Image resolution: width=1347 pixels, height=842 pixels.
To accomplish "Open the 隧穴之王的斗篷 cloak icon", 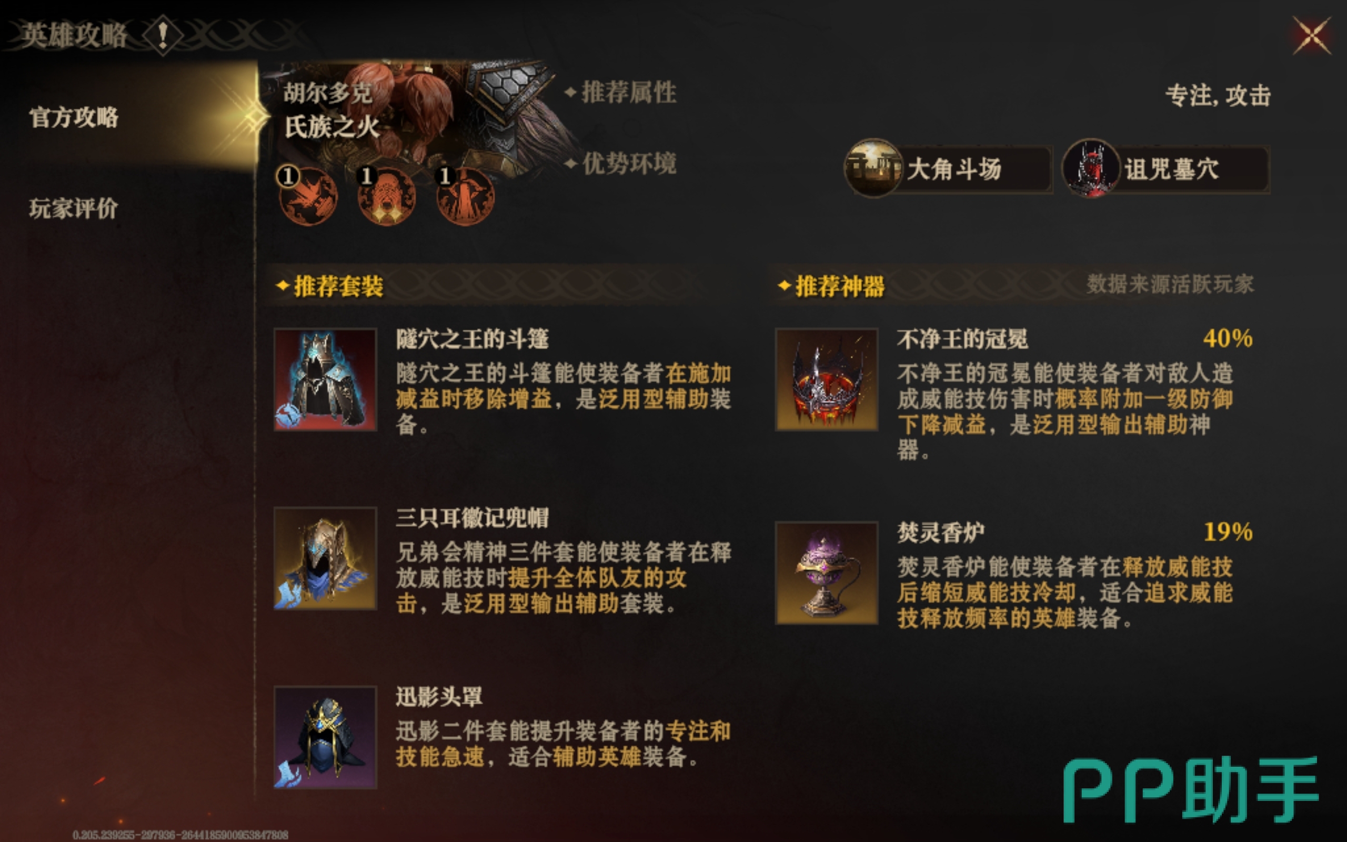I will (325, 379).
